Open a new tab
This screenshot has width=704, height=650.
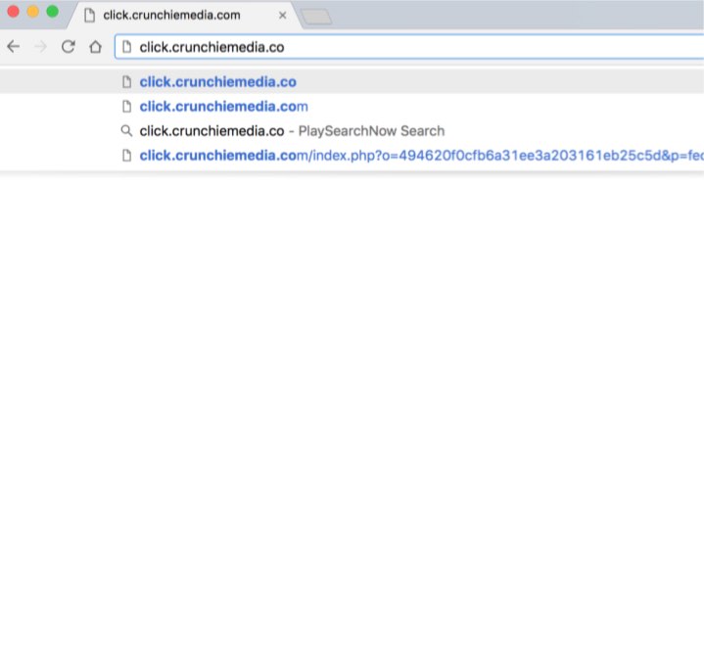316,17
